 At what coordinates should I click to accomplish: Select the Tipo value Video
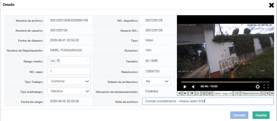click(149, 40)
